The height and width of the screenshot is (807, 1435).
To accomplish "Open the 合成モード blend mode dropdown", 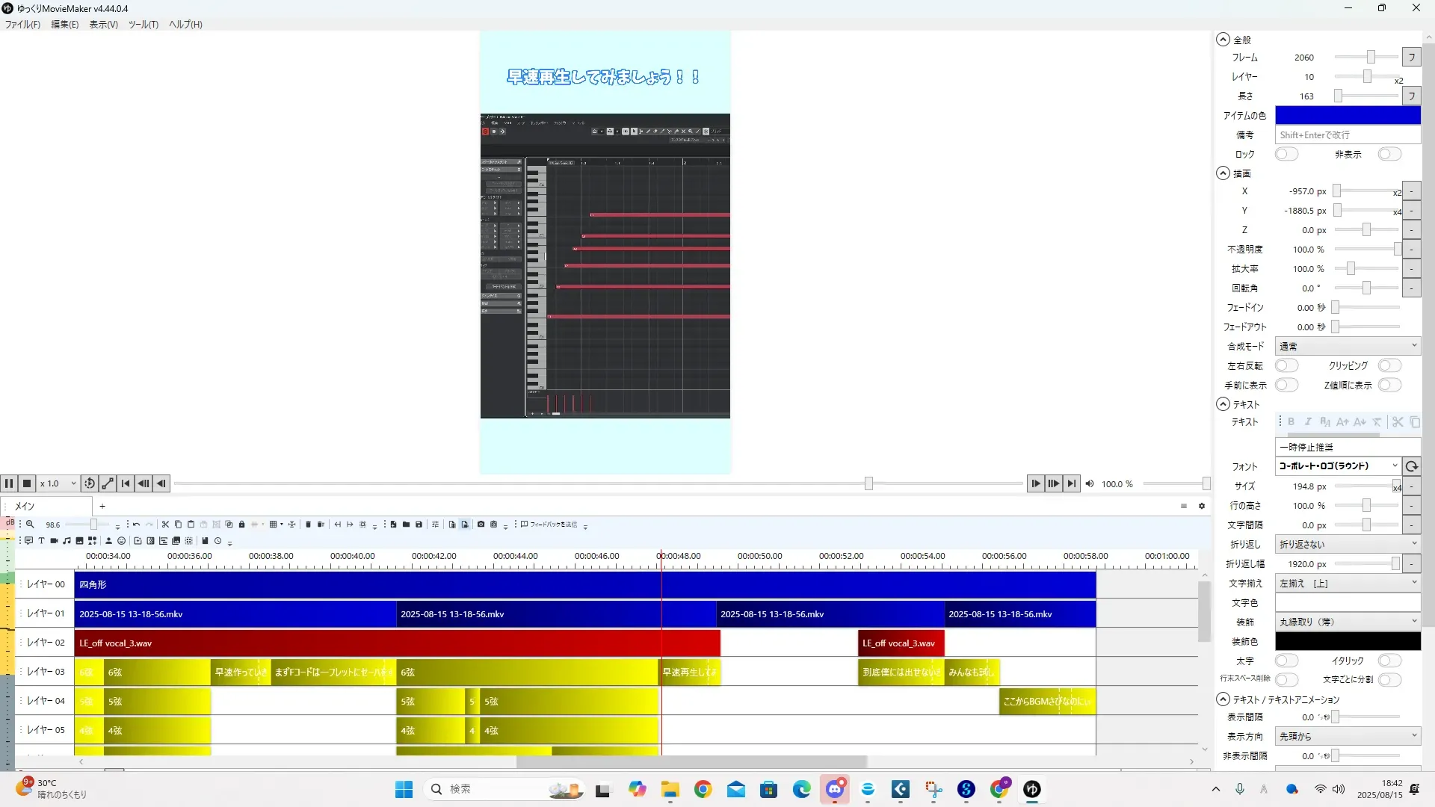I will (1347, 346).
